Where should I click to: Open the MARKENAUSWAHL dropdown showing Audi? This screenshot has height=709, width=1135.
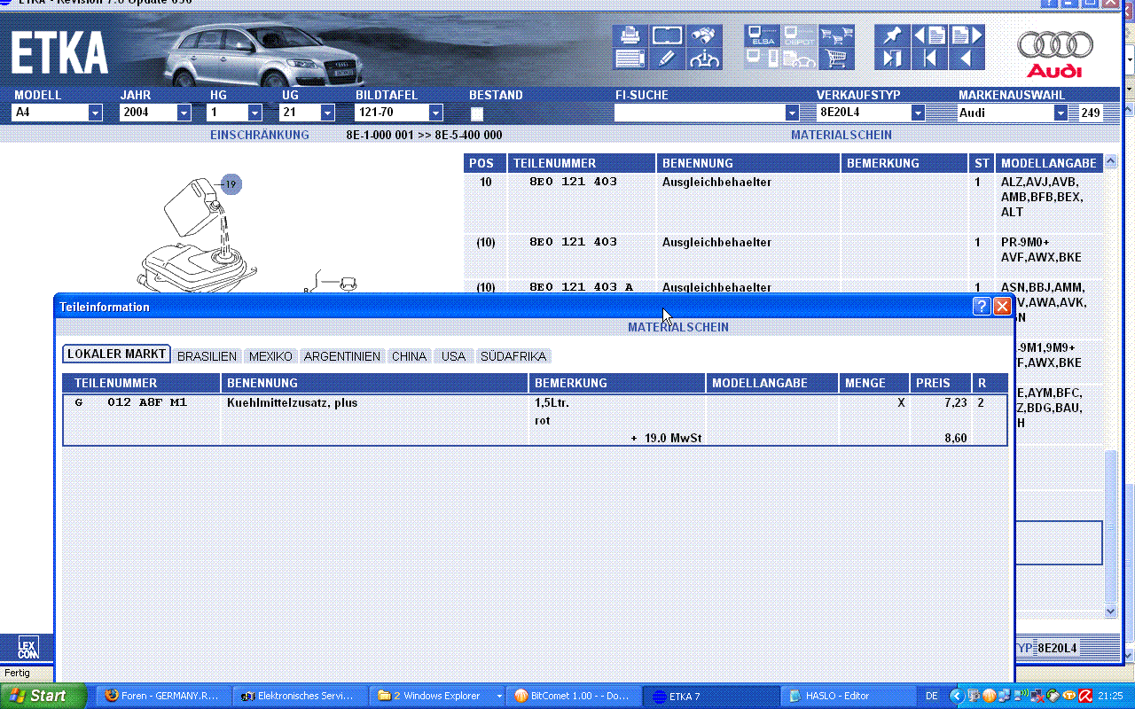click(x=1061, y=113)
